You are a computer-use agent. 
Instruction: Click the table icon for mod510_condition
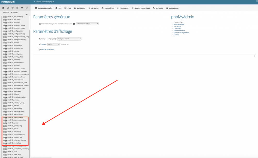click(6, 22)
